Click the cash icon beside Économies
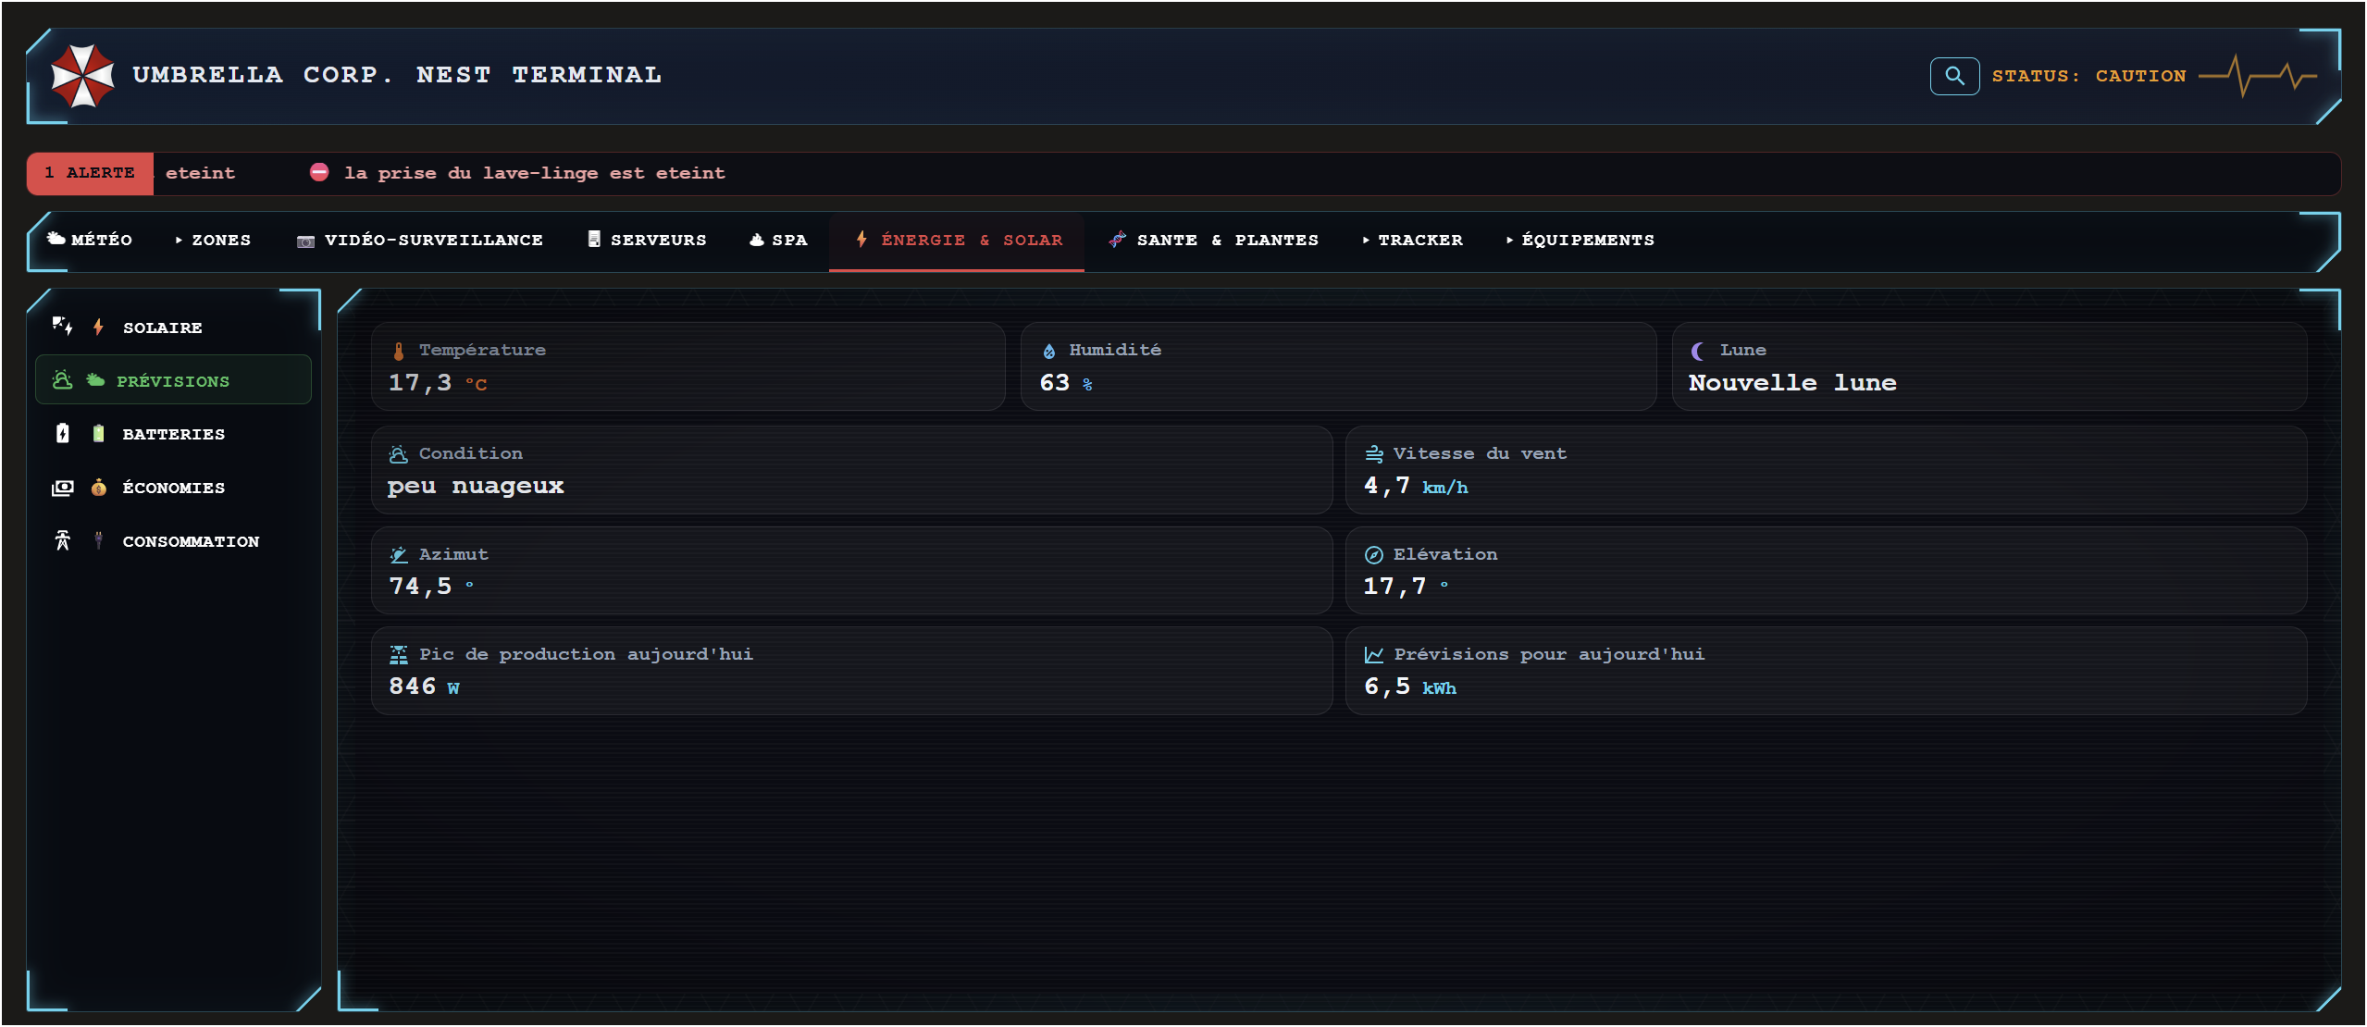Screen dimensions: 2367x1027 coord(62,487)
